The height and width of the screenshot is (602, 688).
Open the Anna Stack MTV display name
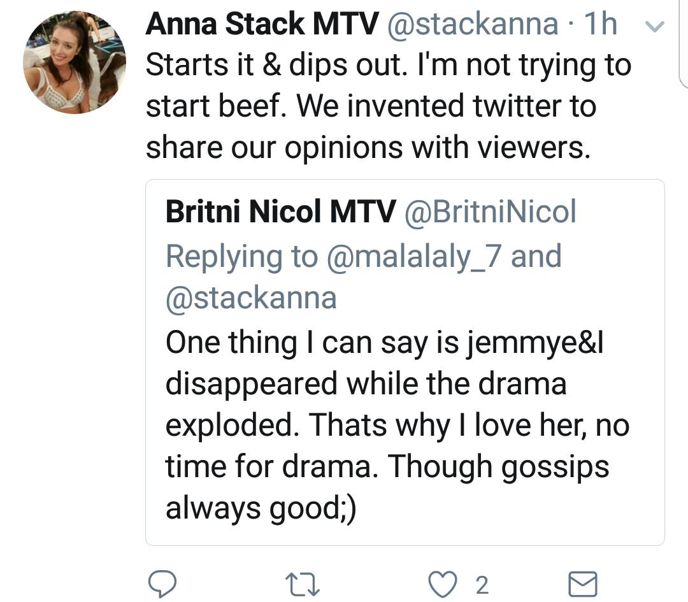(x=262, y=24)
